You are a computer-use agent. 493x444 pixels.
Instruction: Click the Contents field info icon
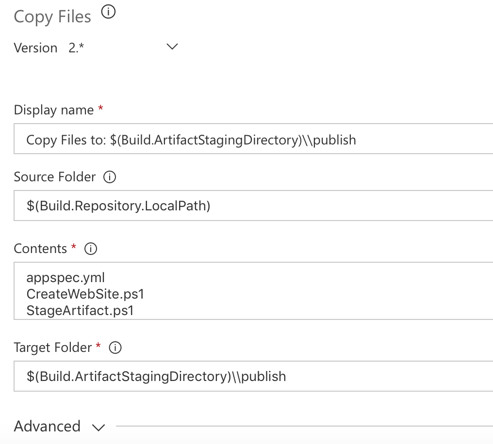[91, 249]
